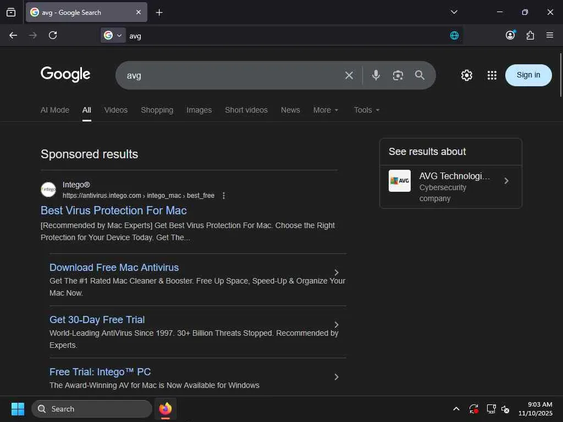Submit search with magnifier icon
Image resolution: width=563 pixels, height=422 pixels.
point(420,75)
